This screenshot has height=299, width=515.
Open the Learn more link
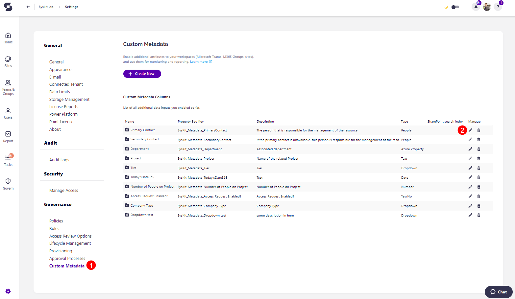(199, 61)
